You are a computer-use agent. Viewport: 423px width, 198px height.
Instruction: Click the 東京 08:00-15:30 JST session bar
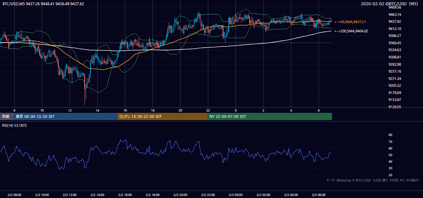coord(66,116)
